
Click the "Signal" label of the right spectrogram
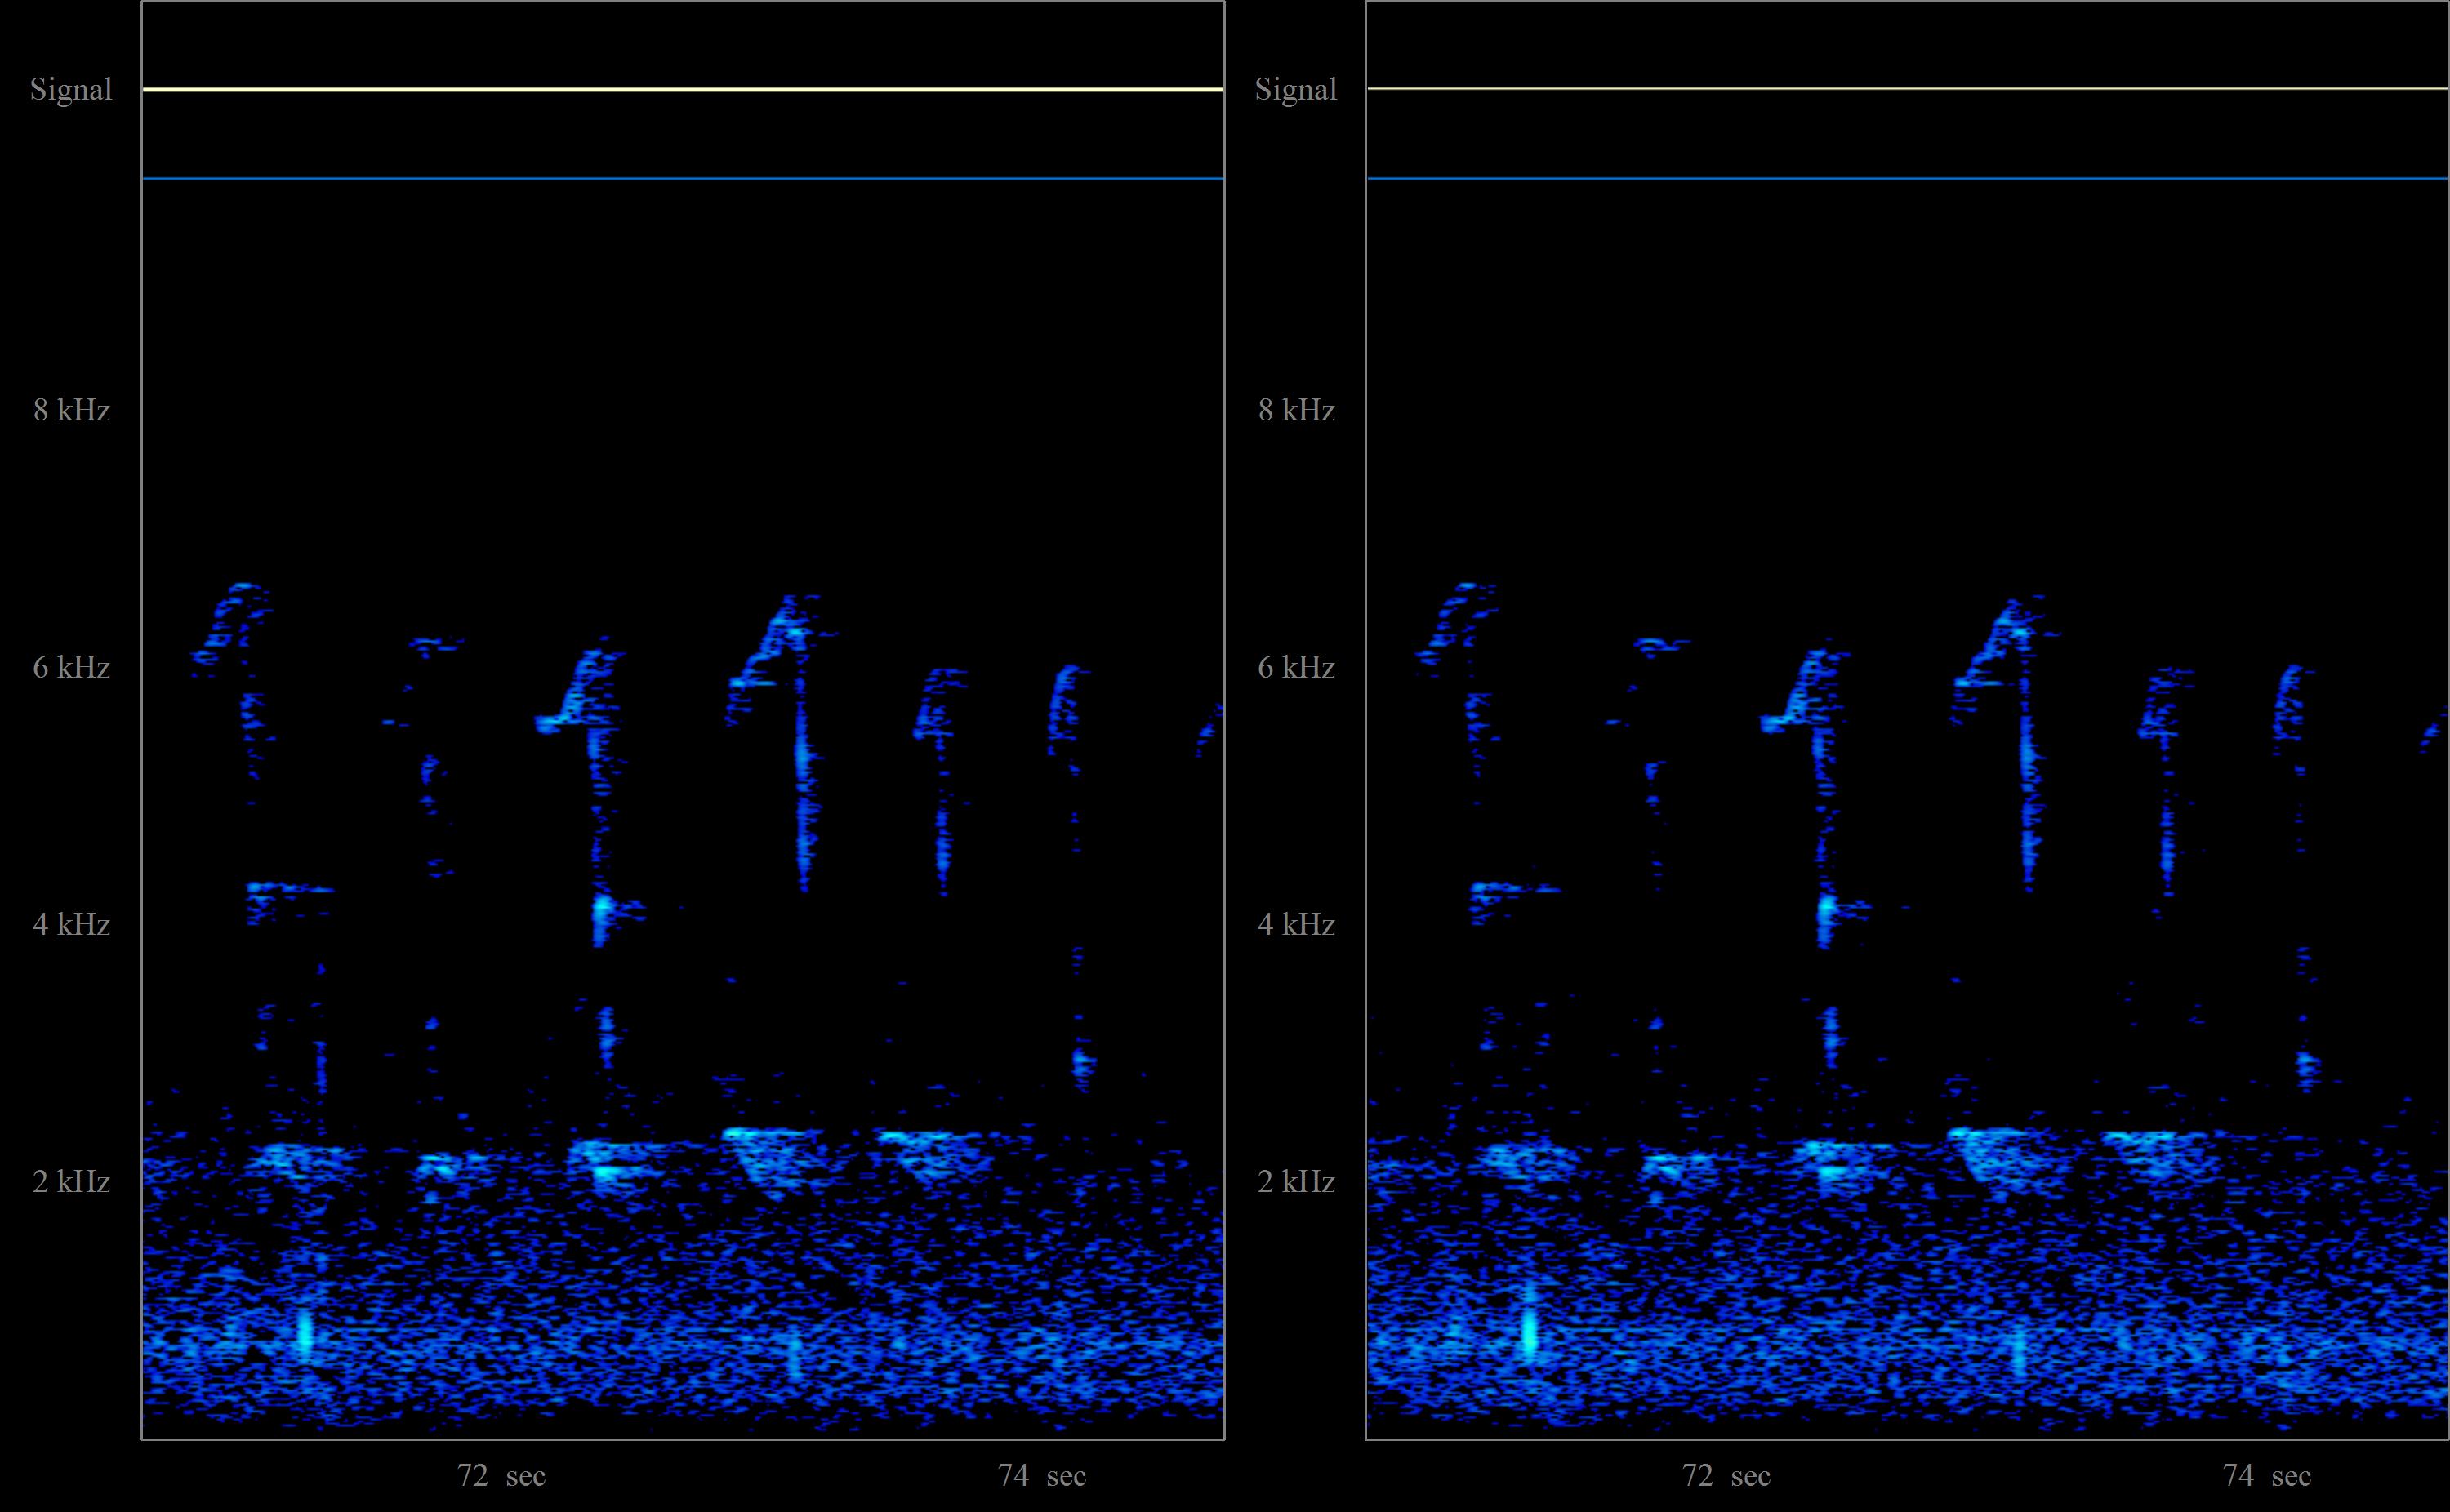[1296, 90]
